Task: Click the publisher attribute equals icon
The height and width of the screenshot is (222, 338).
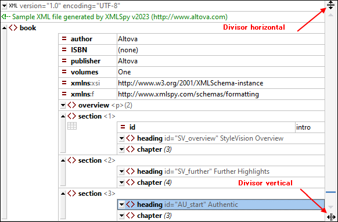Action: click(64, 60)
